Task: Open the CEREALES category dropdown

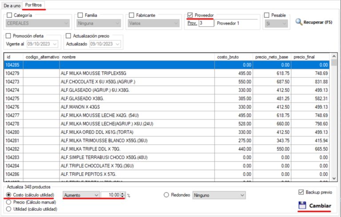Action: [x=38, y=23]
